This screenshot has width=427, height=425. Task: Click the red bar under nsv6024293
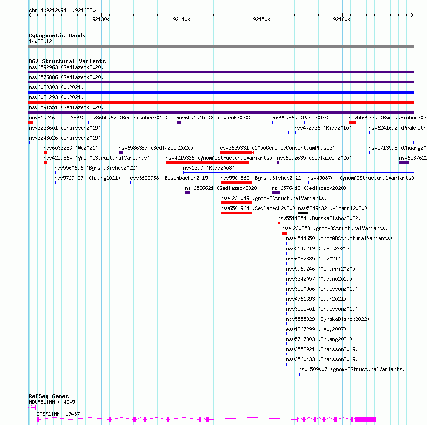point(221,102)
